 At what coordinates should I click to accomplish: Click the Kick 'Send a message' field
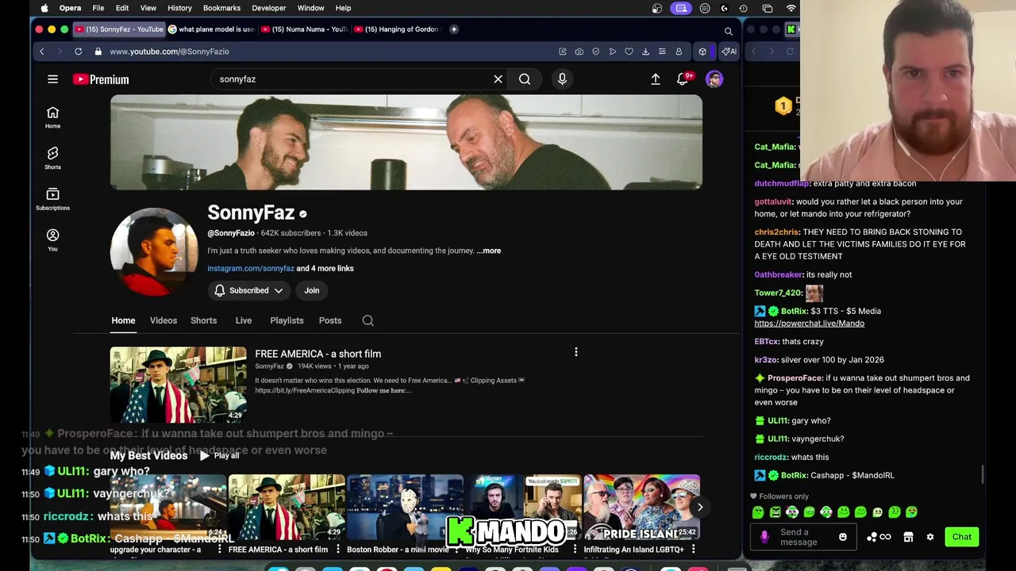[x=803, y=537]
